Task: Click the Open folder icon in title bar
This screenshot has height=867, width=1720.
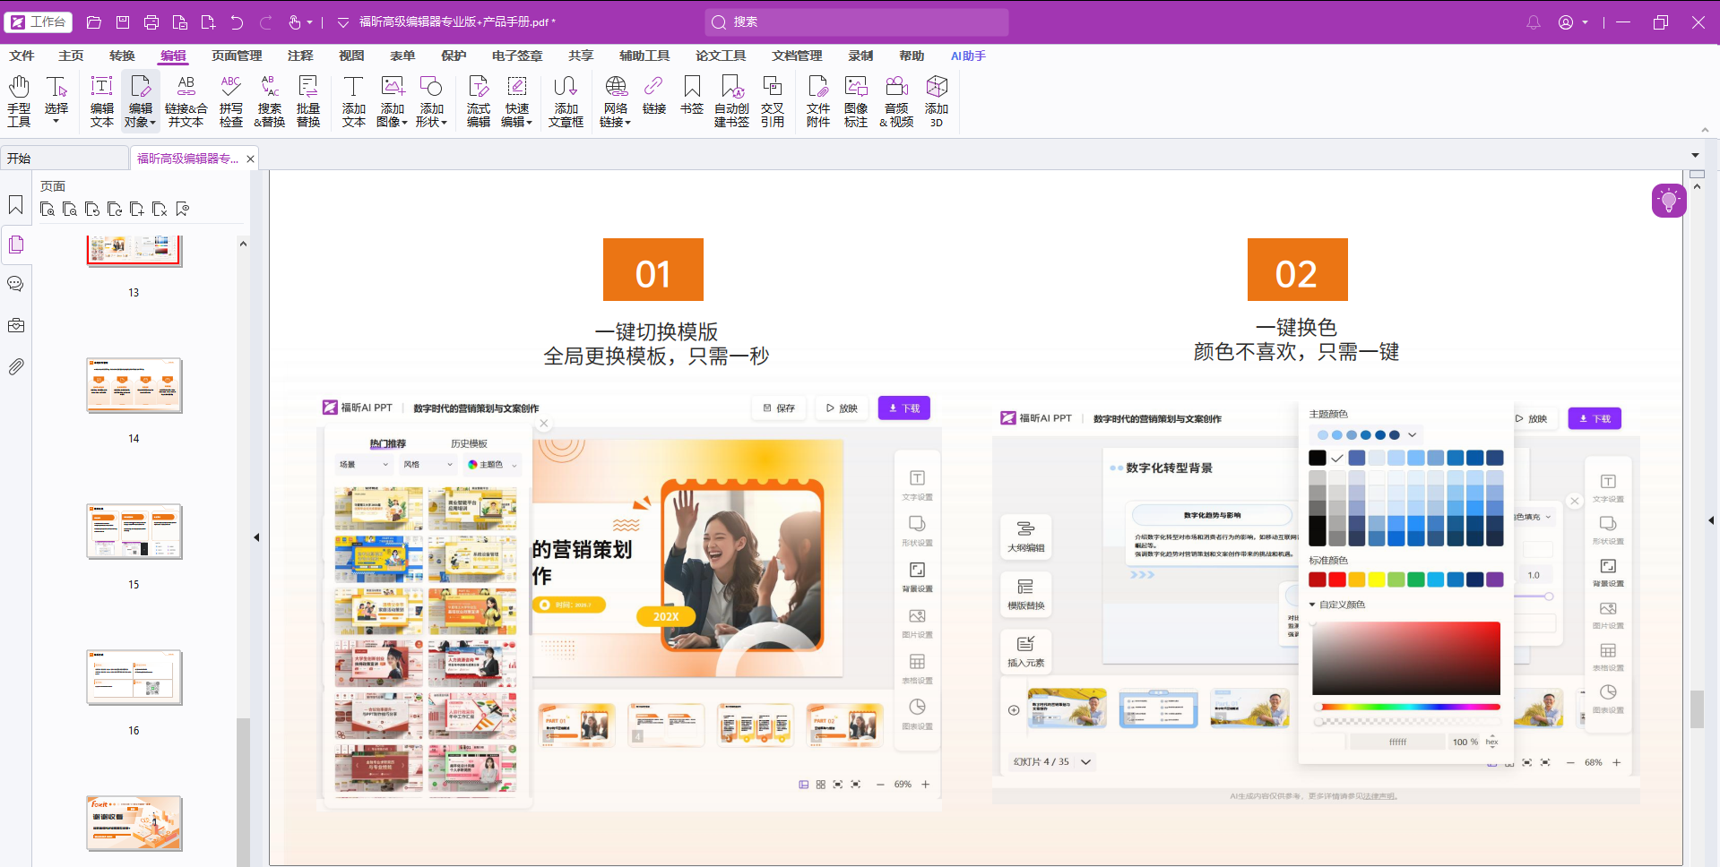Action: pyautogui.click(x=94, y=22)
